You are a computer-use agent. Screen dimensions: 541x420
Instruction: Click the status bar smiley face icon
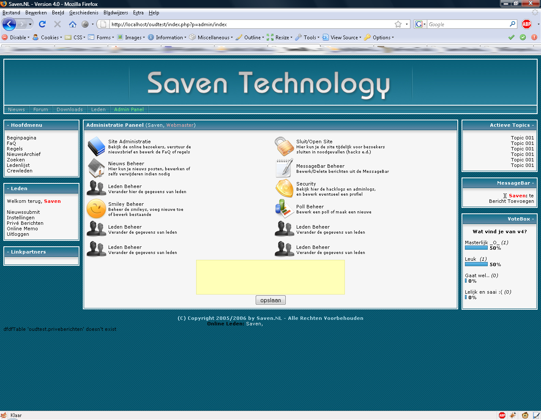pyautogui.click(x=525, y=415)
